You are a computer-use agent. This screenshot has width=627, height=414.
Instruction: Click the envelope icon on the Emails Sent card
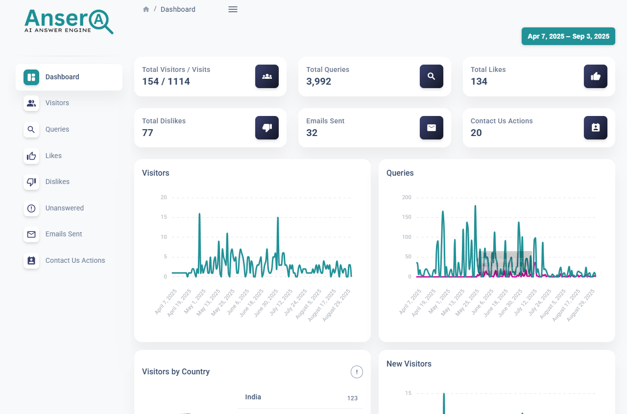point(431,128)
